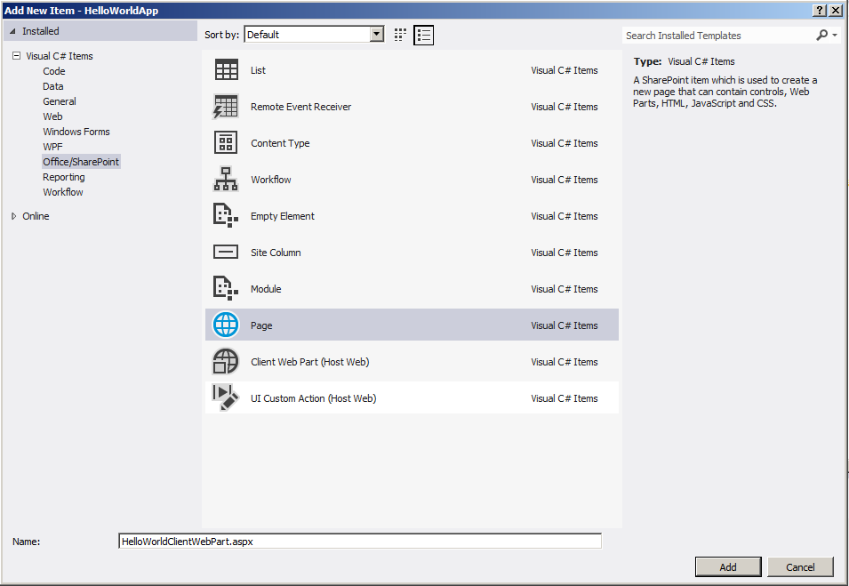This screenshot has height=586, width=849.
Task: Select the Web category
Action: [52, 116]
